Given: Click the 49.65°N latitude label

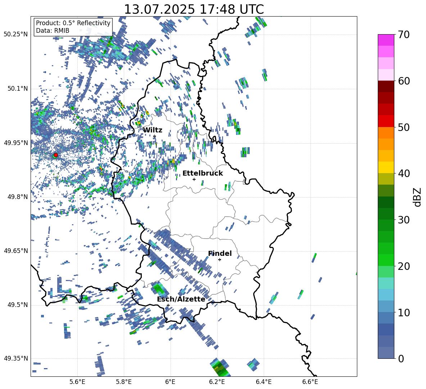Looking at the screenshot, I should pyautogui.click(x=16, y=251).
